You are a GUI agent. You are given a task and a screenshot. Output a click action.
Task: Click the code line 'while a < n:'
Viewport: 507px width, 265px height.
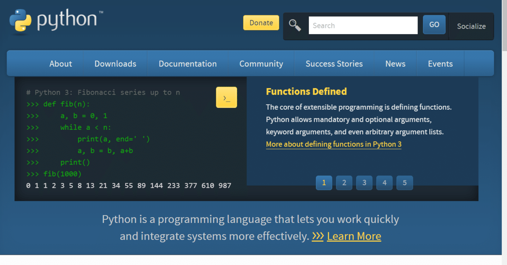[86, 127]
